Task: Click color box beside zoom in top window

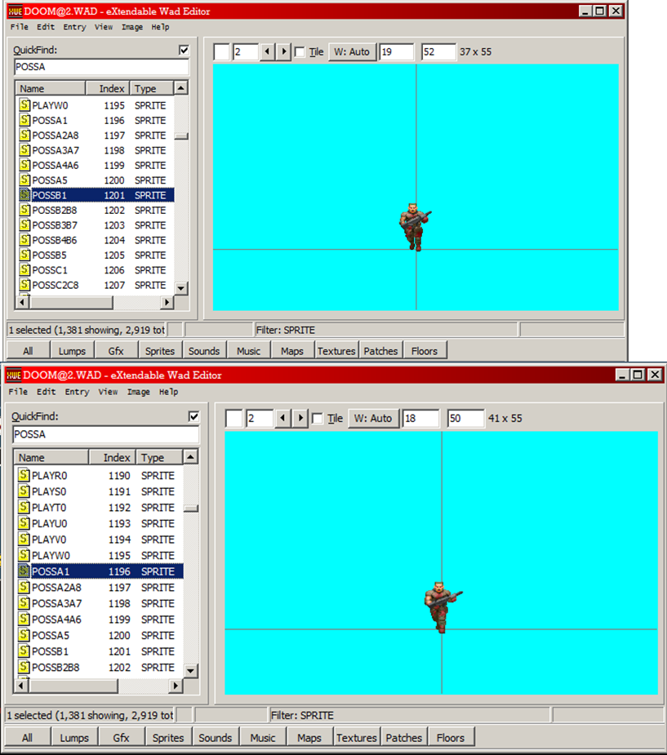Action: pos(221,51)
